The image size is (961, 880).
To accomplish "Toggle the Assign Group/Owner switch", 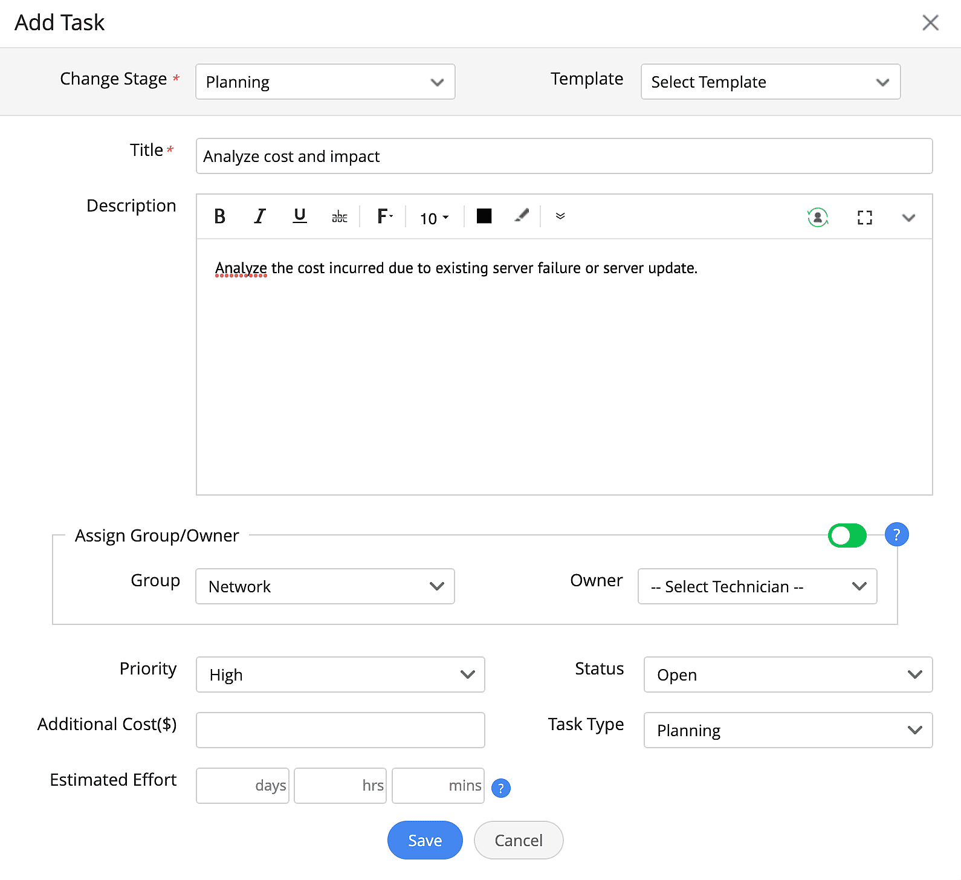I will (847, 535).
